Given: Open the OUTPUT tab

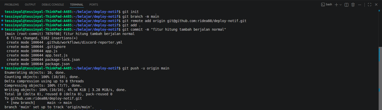Looking at the screenshot, I should 30,5.
